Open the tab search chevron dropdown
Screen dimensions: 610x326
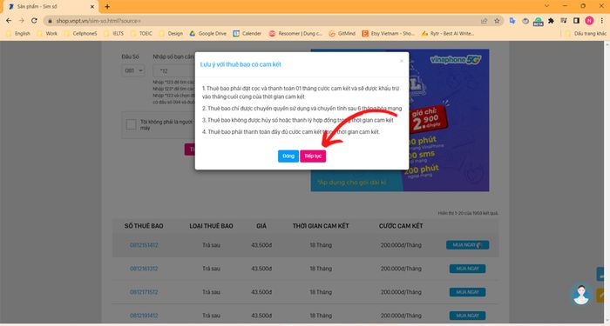(x=546, y=6)
